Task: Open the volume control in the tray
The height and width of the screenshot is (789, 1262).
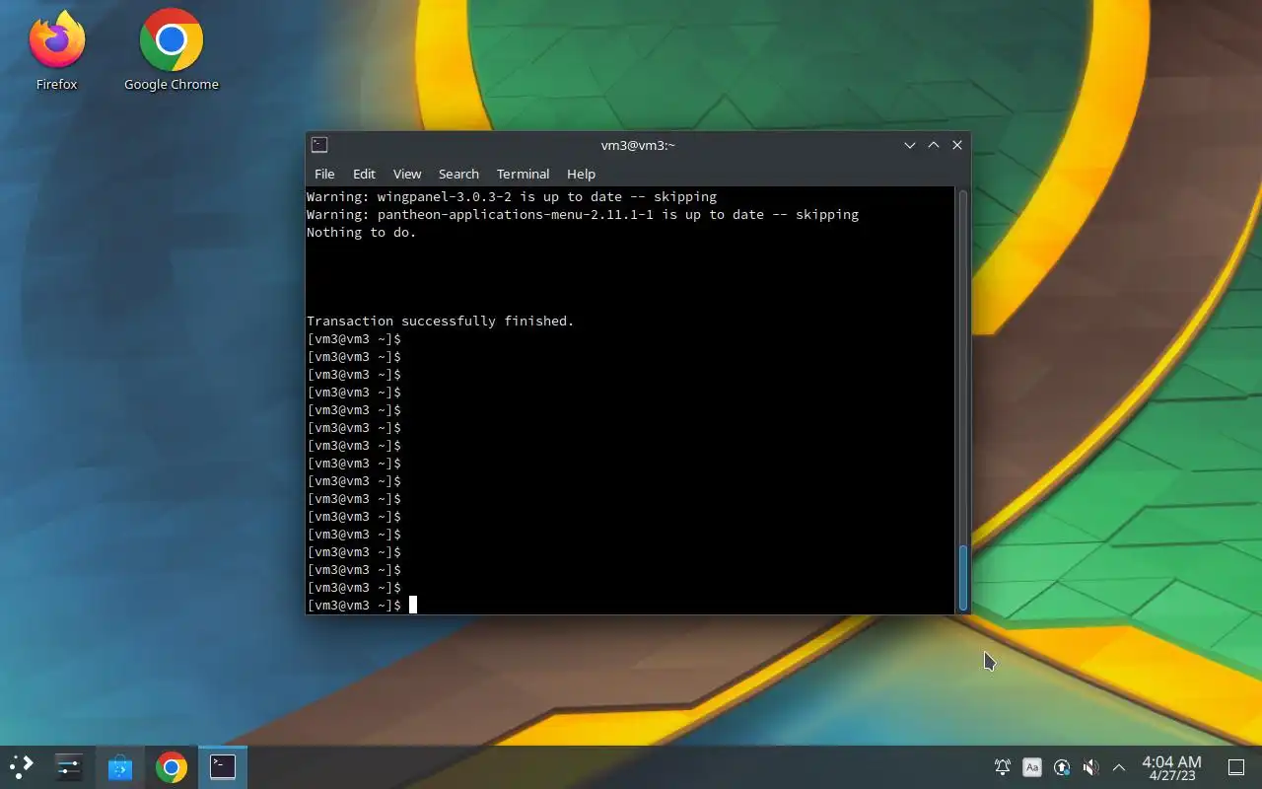Action: point(1090,767)
